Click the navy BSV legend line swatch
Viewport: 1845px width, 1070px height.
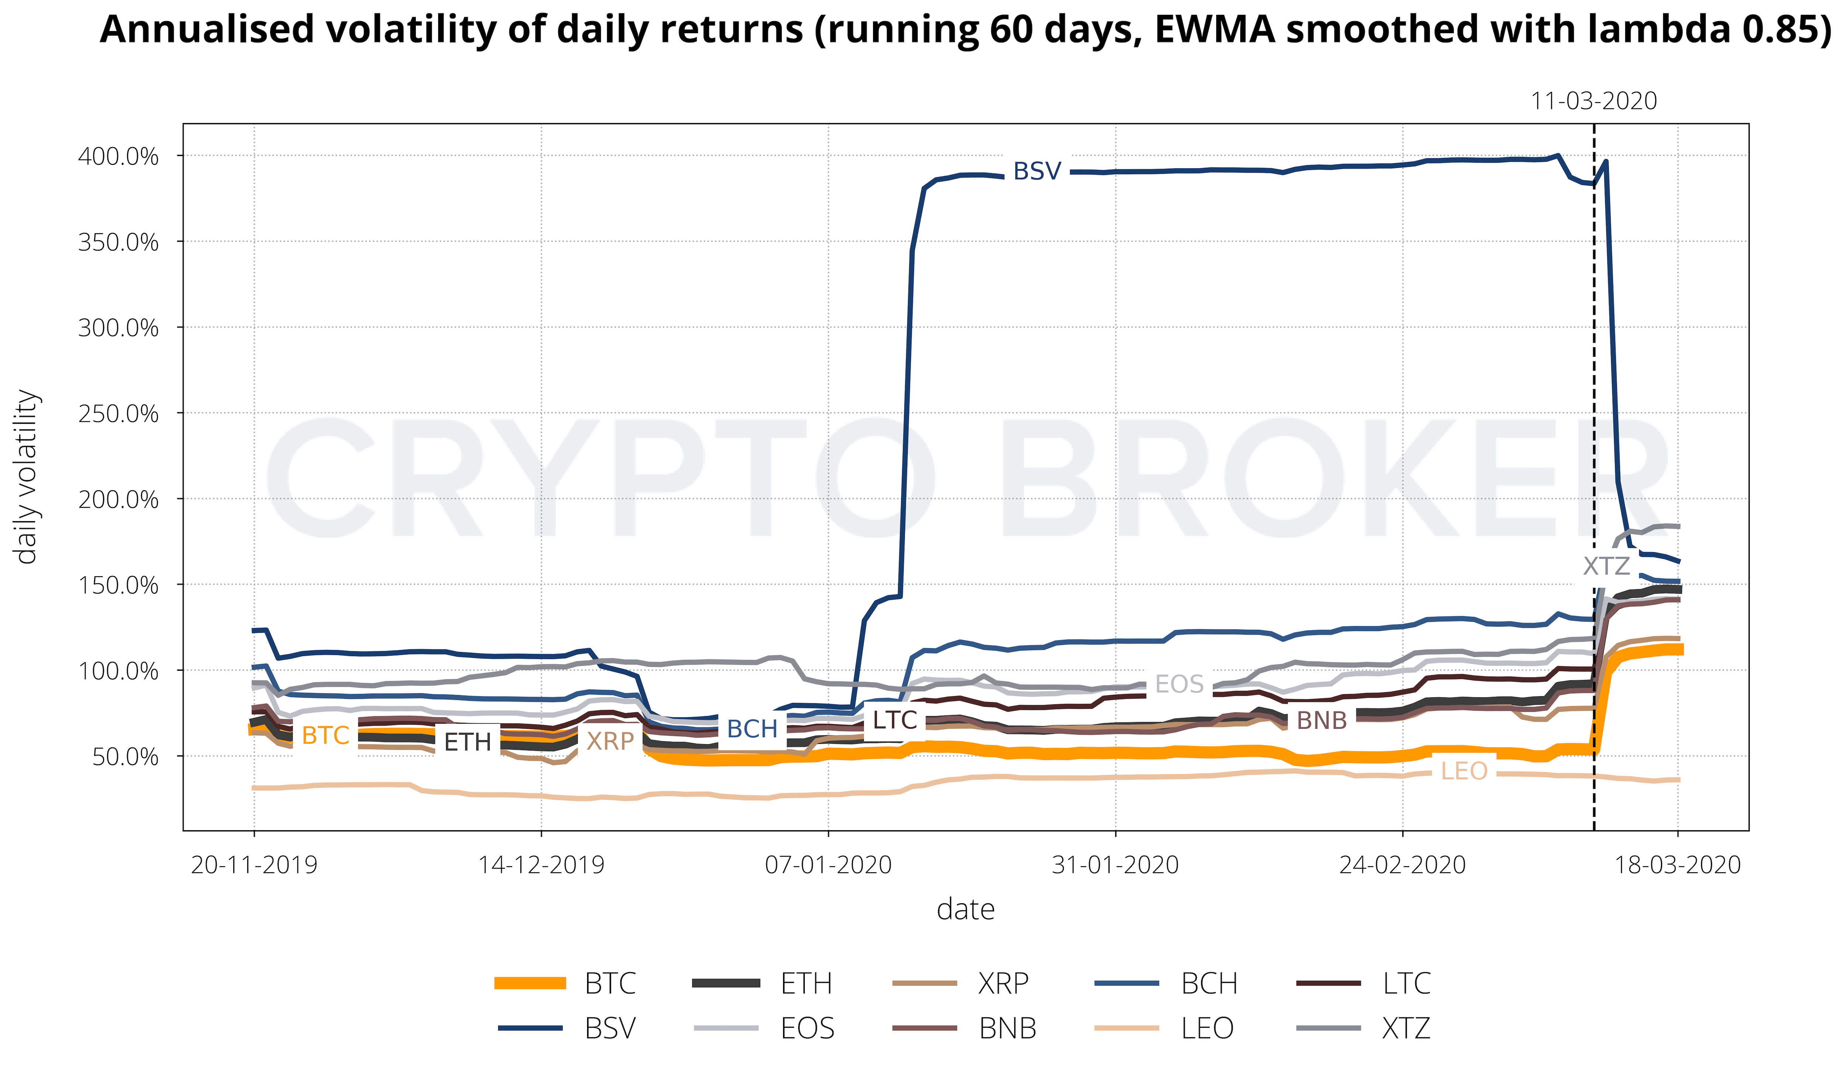coord(530,1028)
